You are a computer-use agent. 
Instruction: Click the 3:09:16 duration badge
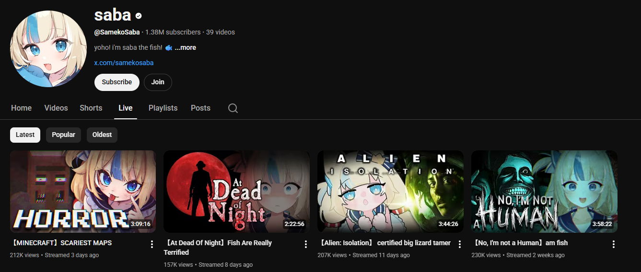click(140, 224)
